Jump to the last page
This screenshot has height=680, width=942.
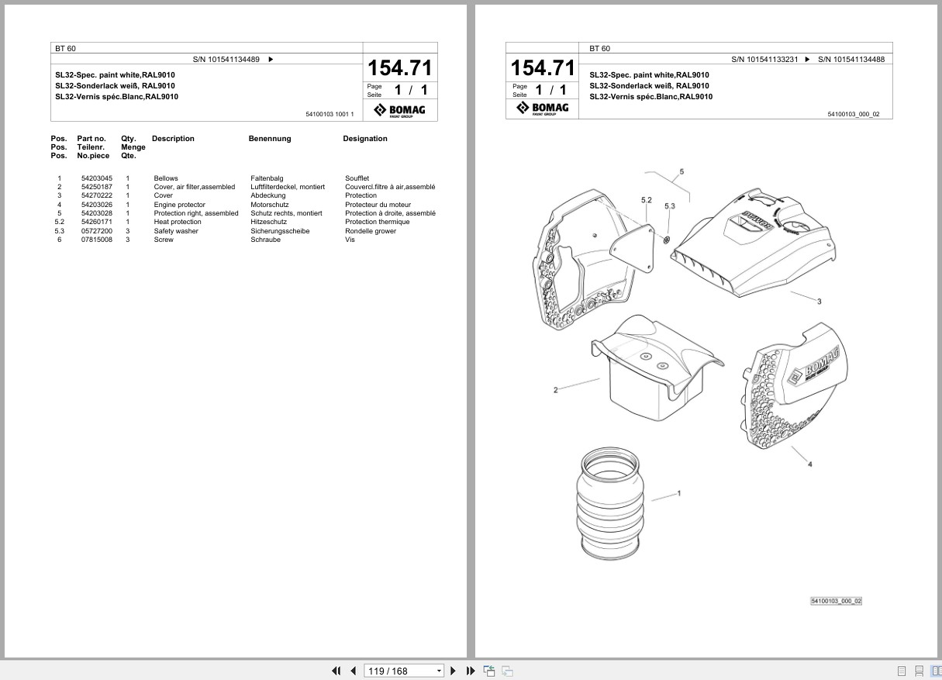point(471,671)
